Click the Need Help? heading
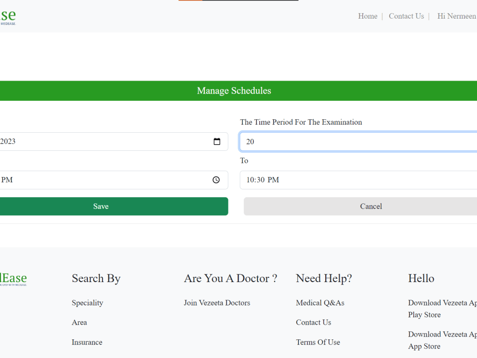This screenshot has height=358, width=477. pyautogui.click(x=324, y=279)
